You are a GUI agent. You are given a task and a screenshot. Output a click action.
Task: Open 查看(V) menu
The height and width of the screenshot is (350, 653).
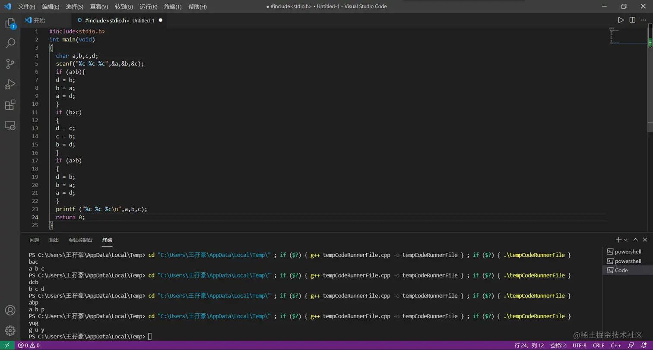99,6
